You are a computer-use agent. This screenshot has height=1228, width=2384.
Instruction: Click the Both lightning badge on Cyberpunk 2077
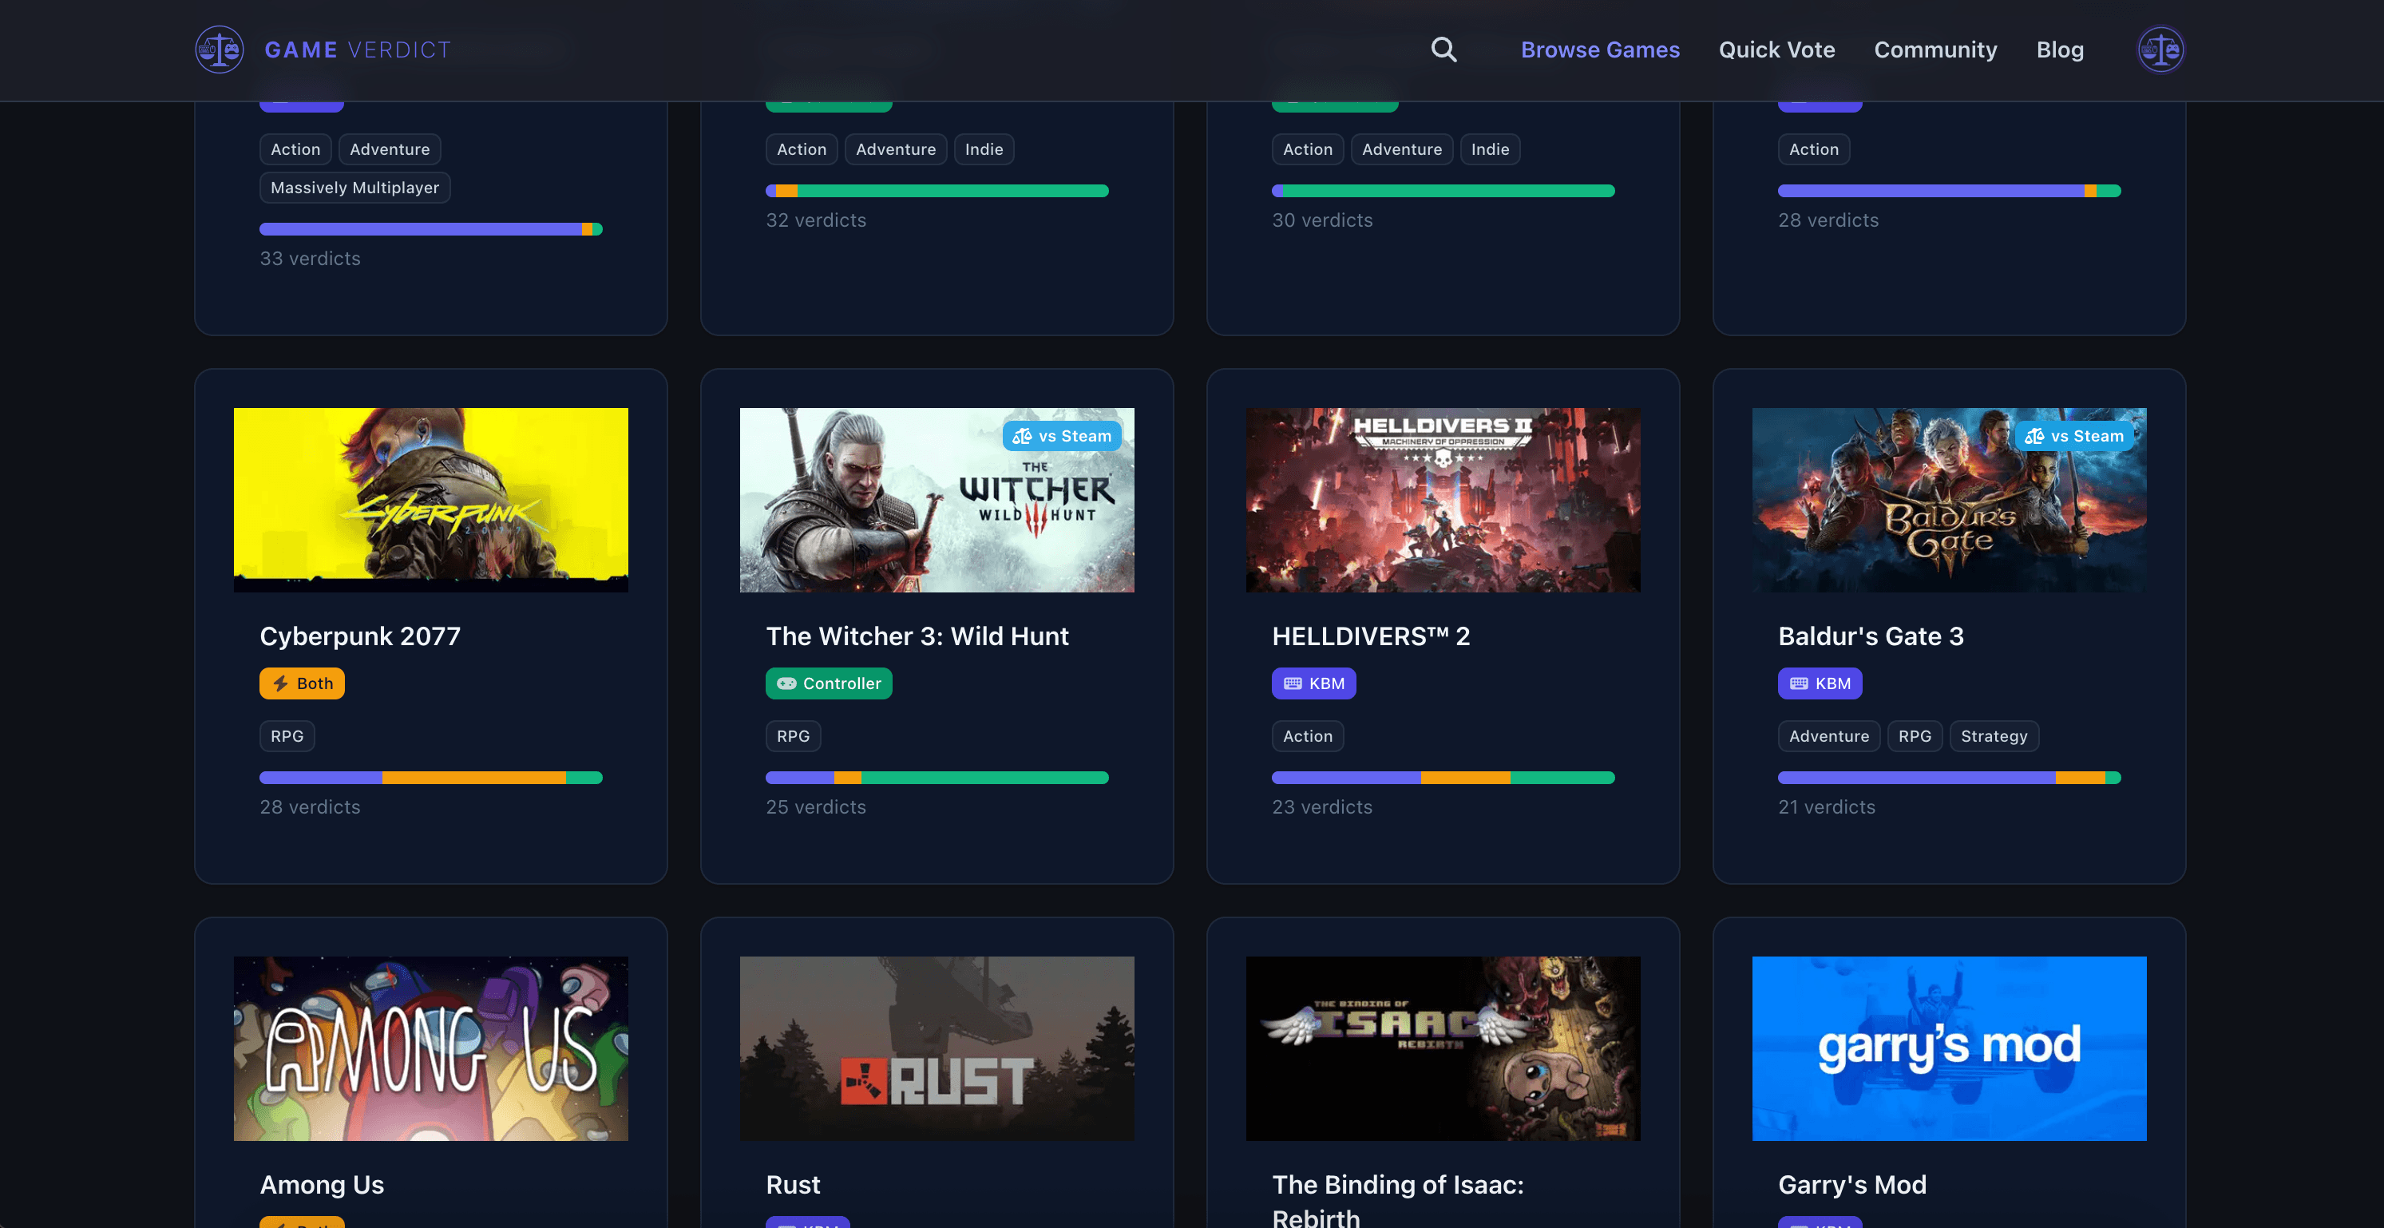(x=302, y=683)
